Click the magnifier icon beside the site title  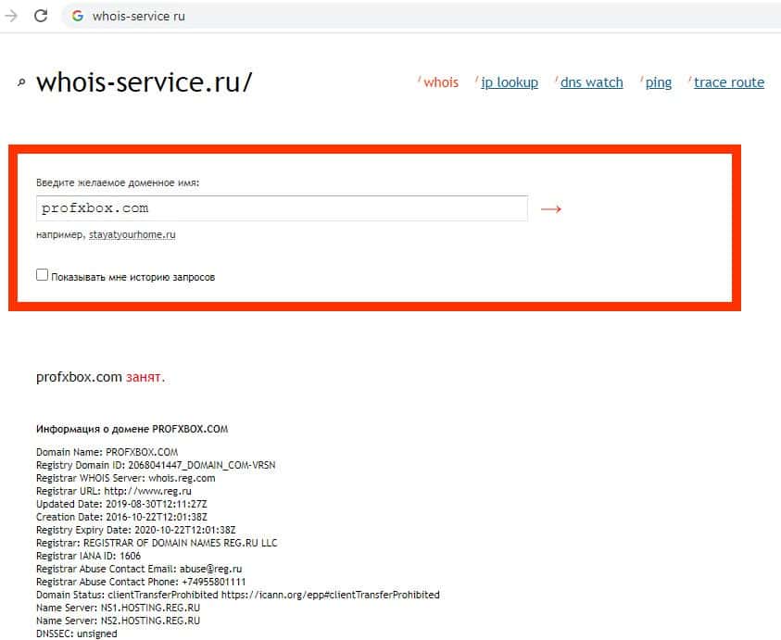[x=21, y=83]
